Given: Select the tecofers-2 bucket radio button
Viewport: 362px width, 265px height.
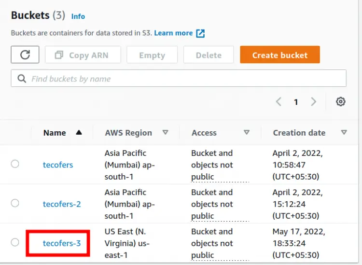Looking at the screenshot, I should click(x=15, y=203).
